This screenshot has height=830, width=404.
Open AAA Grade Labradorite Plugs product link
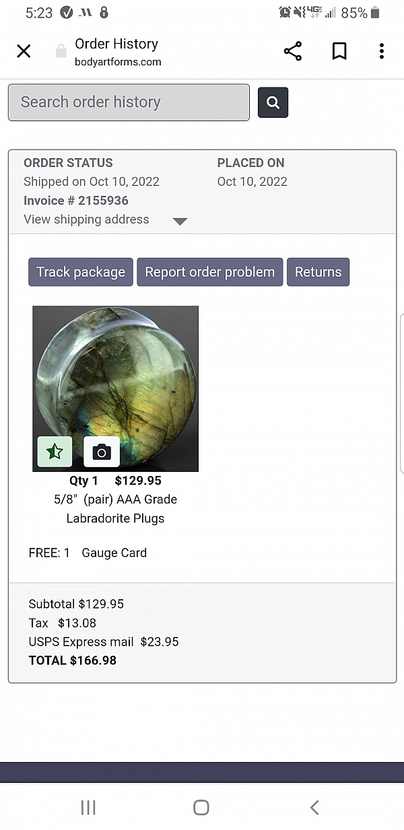pos(116,509)
